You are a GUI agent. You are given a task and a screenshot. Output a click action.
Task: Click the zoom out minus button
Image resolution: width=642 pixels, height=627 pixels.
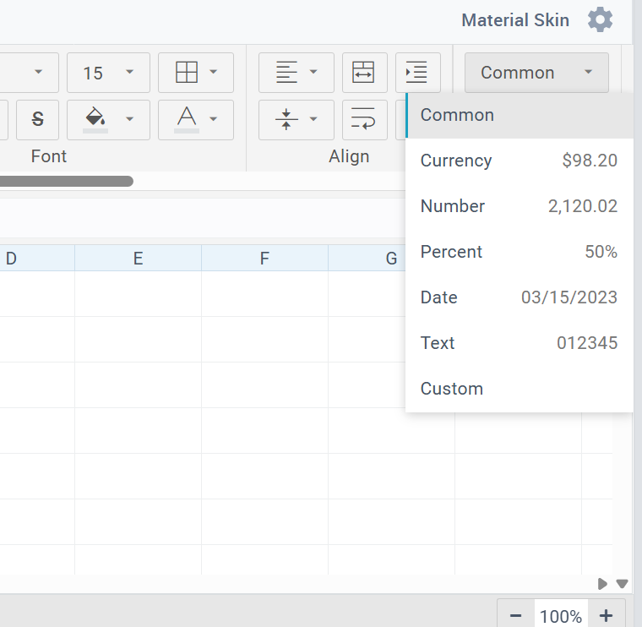516,616
